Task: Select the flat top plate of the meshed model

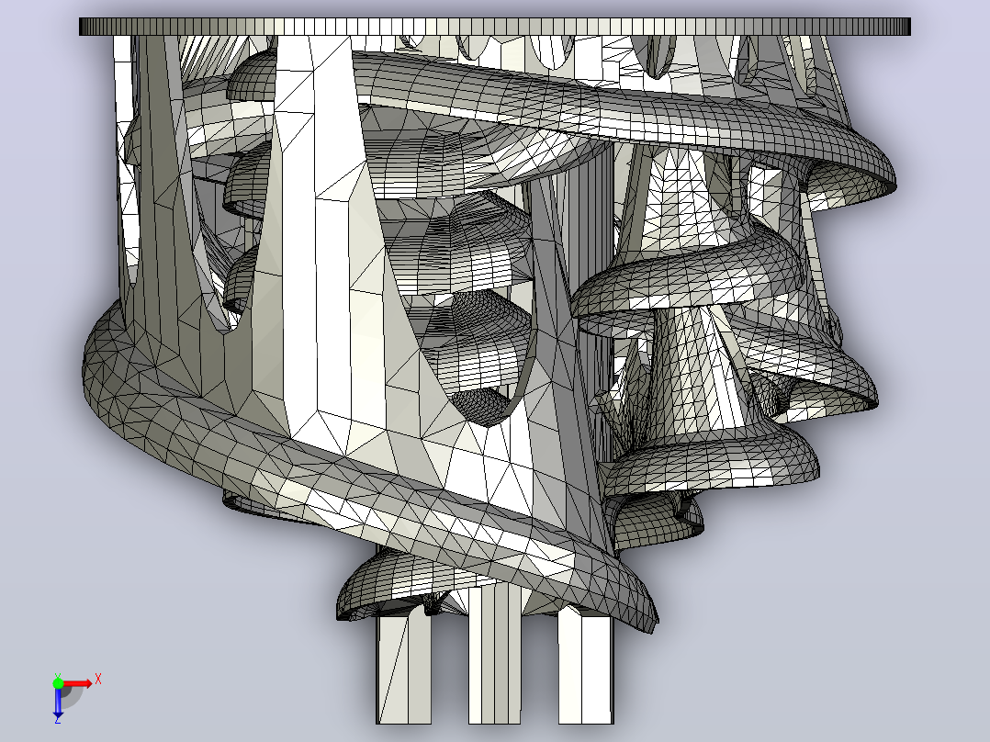Action: pos(494,27)
